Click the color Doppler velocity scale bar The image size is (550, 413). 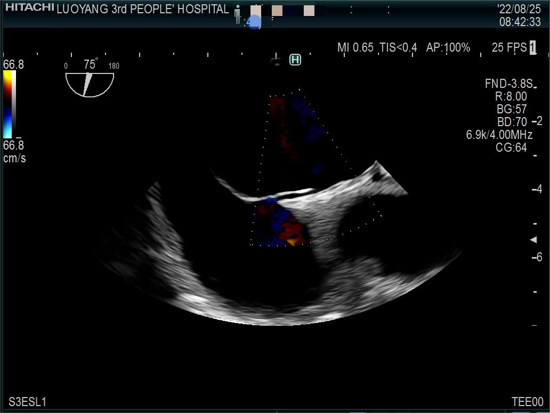(x=9, y=104)
